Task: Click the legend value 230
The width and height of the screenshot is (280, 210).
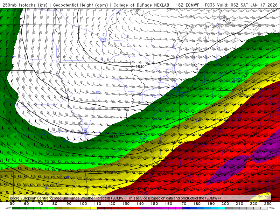Action: click(x=268, y=204)
